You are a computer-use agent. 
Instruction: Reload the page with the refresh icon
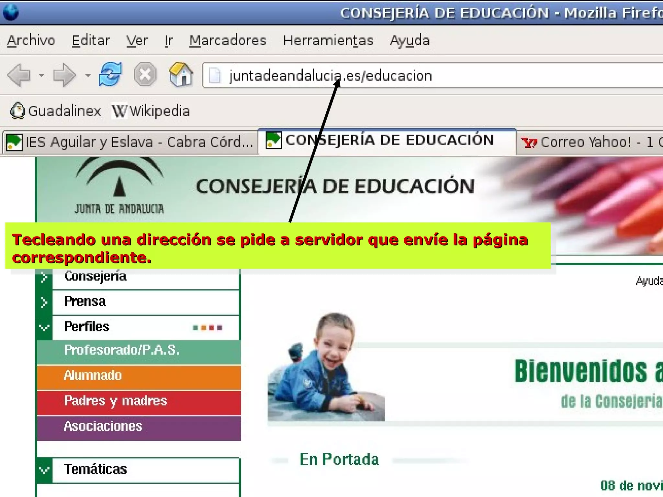point(110,74)
